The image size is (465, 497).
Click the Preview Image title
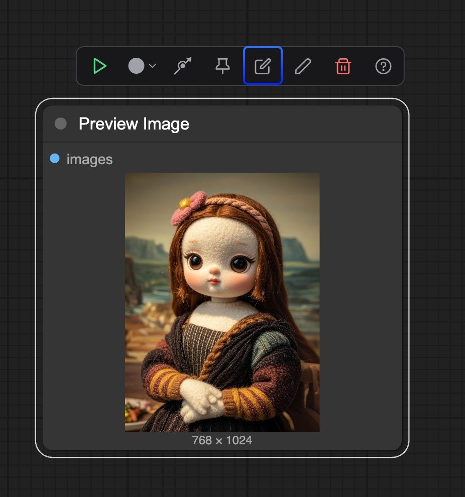click(134, 124)
